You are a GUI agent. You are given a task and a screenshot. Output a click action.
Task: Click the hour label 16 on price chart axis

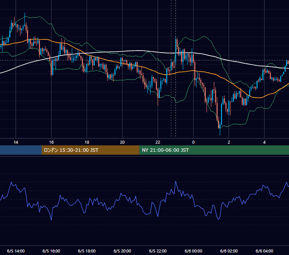[x=51, y=142]
